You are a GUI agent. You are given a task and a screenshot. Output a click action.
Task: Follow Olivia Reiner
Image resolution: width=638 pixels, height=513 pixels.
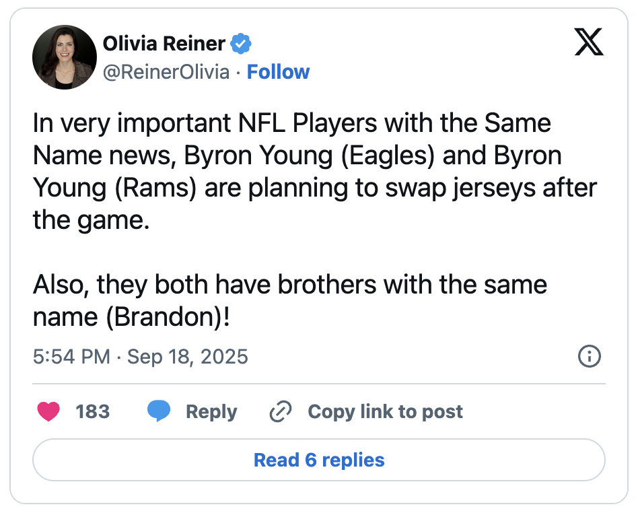tap(279, 72)
